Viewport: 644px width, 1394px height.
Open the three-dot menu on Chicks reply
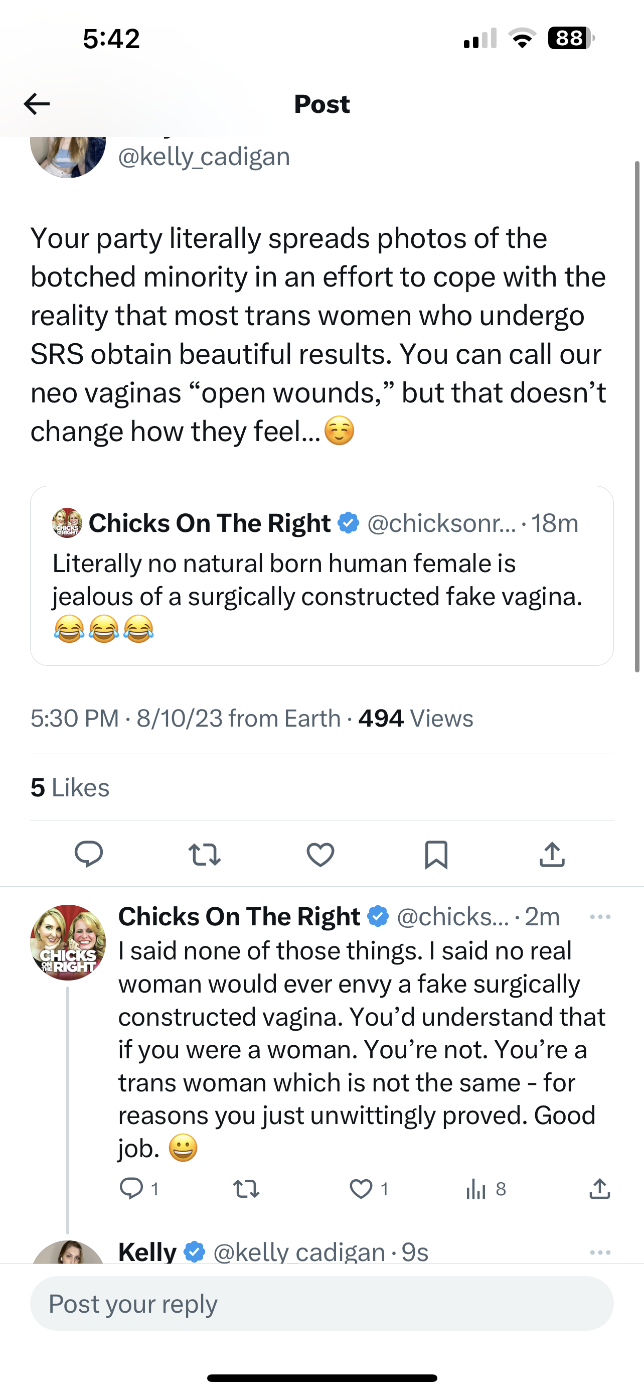600,917
